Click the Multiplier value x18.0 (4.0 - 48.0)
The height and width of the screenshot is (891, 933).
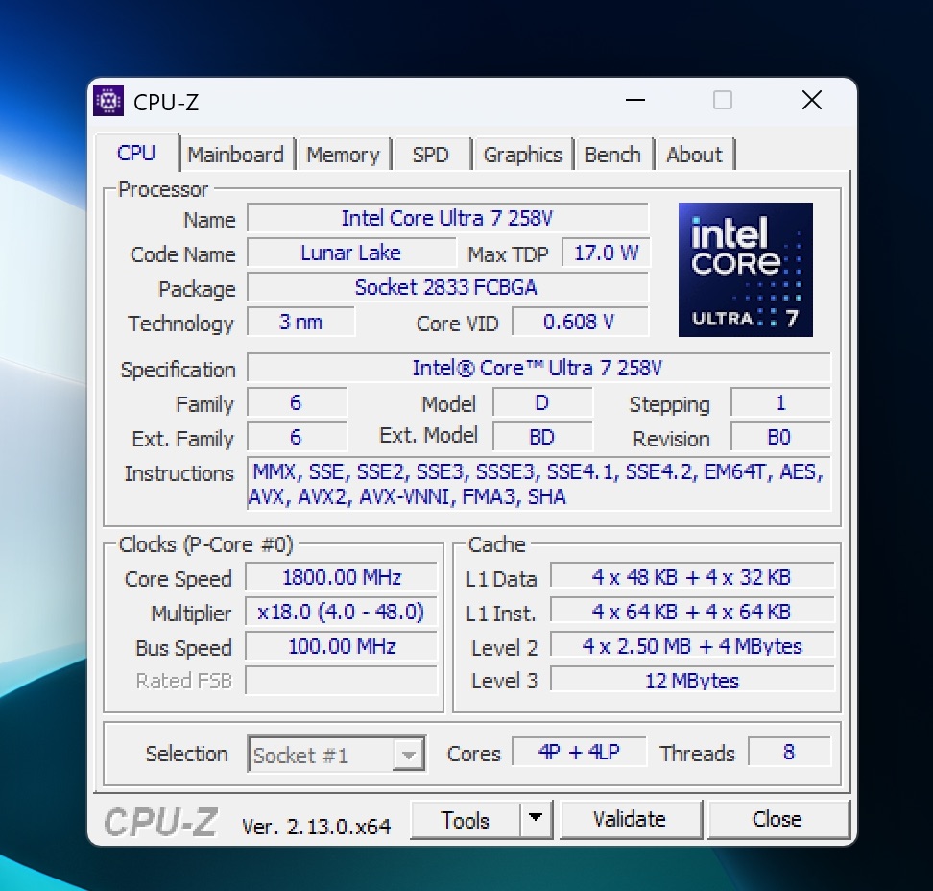(342, 612)
